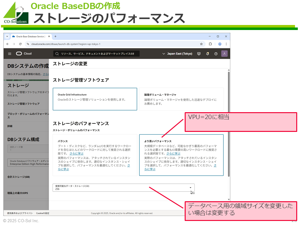The image size is (300, 225).
Task: Minimize the browser window
Action: coord(210,36)
